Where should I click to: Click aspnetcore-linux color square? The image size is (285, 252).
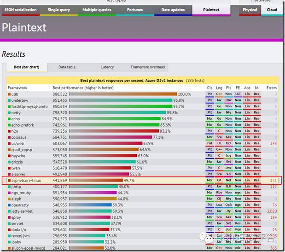(9, 181)
